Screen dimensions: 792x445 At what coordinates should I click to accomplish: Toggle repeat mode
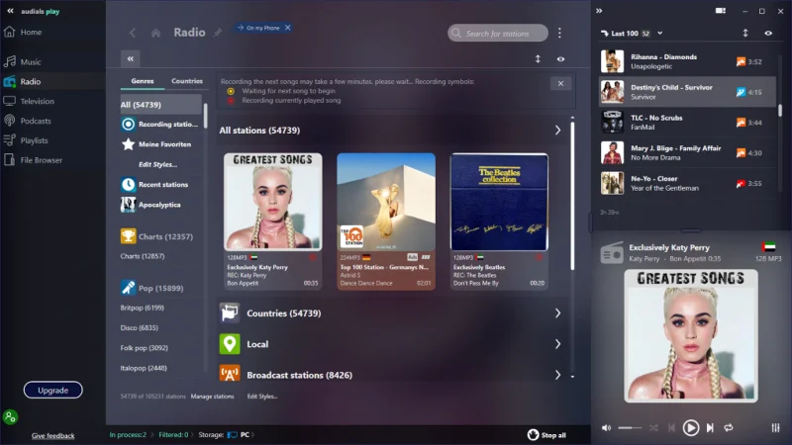point(729,428)
